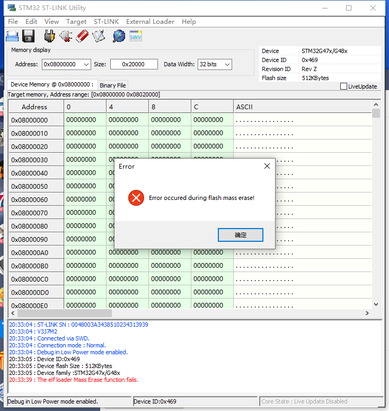
Task: Select address cell 0x080000D0
Action: 36,292
